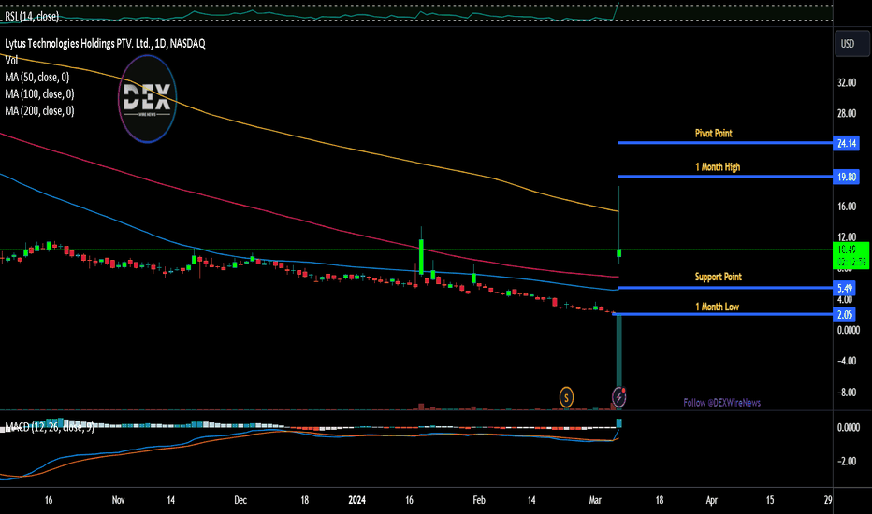Click the 24.14 pivot point price label
Screen dimensions: 872x514
tap(847, 143)
